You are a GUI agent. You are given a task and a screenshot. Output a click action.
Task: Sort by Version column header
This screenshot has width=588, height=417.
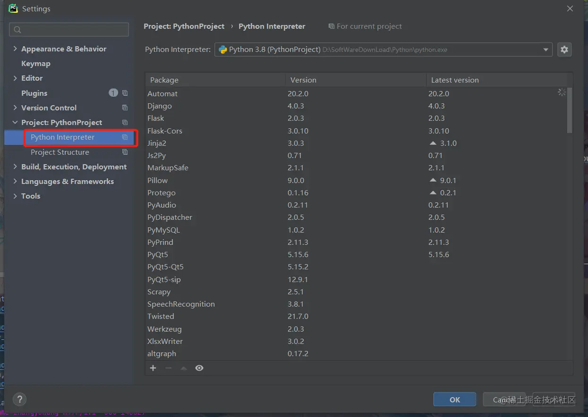pos(356,80)
